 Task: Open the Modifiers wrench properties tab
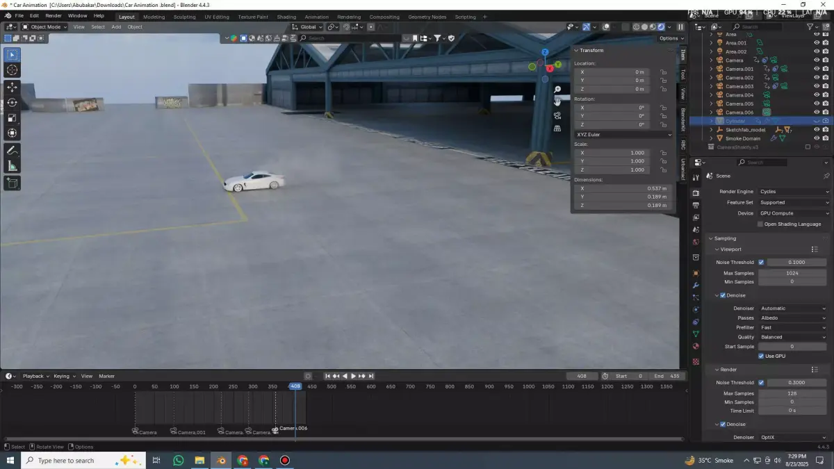696,286
